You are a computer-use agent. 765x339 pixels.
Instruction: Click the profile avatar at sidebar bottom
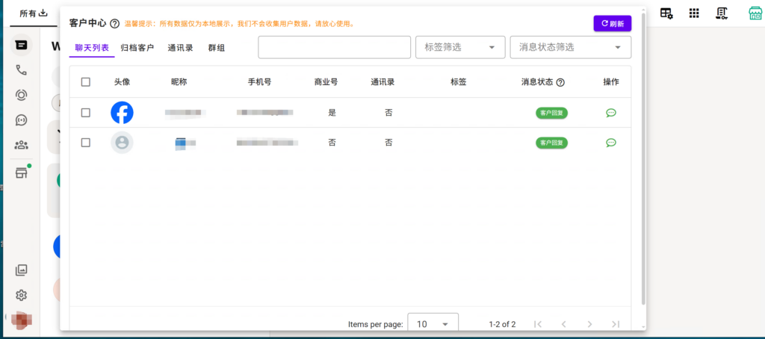click(x=21, y=320)
